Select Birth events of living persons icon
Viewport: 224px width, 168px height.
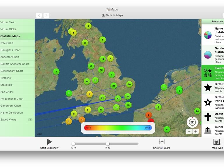(208, 102)
